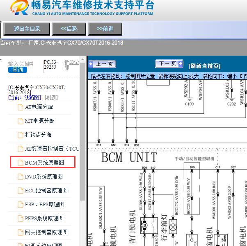
Task: Click the keyword search input field
Action: tap(21, 64)
